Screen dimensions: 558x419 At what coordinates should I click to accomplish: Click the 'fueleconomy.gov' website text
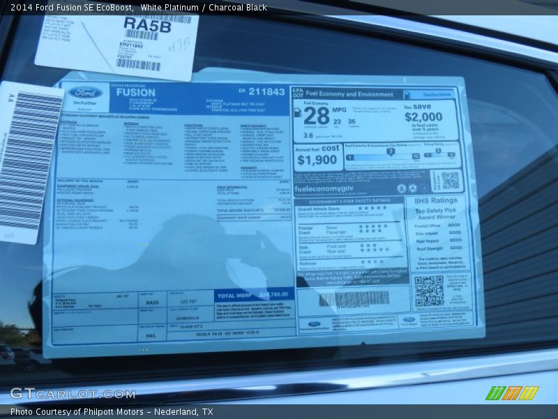[x=324, y=189]
